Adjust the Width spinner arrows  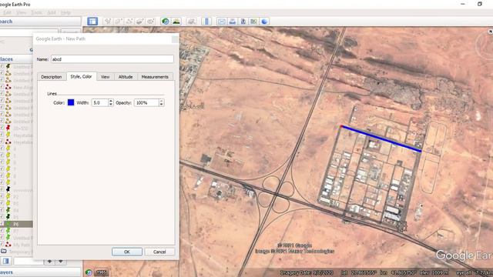coord(111,102)
